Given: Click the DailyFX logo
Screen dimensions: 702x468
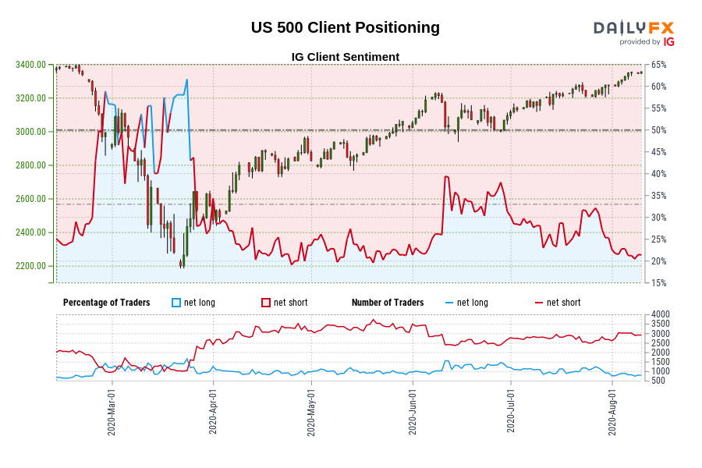Looking at the screenshot, I should click(x=633, y=28).
